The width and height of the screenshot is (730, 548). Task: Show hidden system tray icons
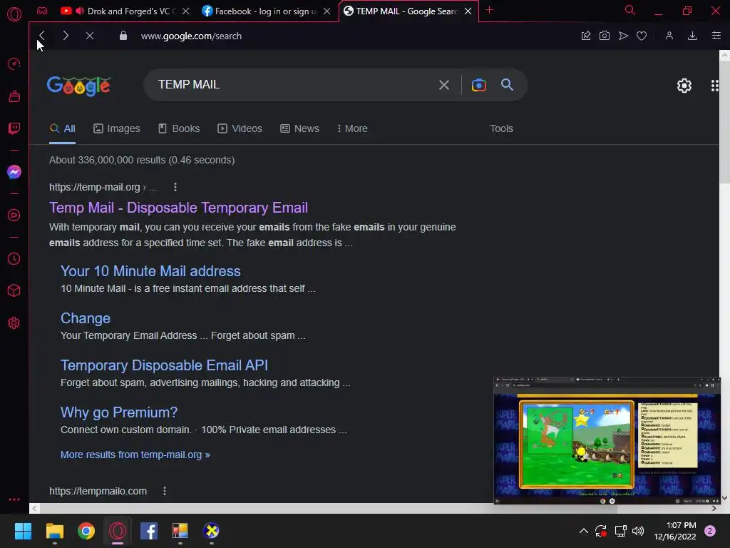tap(583, 531)
